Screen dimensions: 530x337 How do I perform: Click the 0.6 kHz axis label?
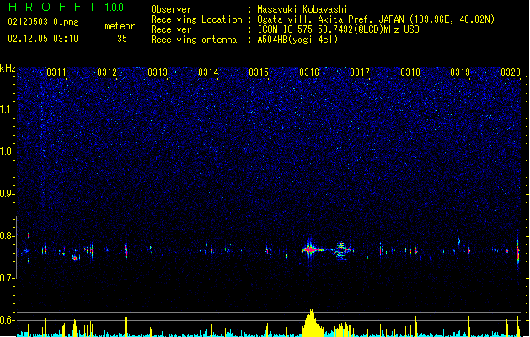point(7,320)
